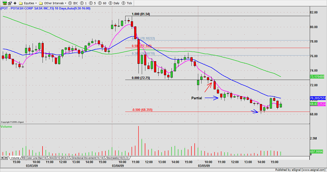Viewport: 327px width, 172px height.
Task: Open the Stochastic(10(3),3) tab
Action: pyautogui.click(x=117, y=158)
